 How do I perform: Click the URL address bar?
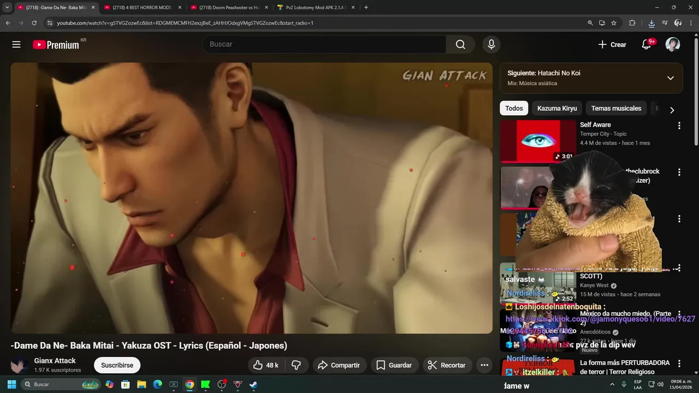317,23
